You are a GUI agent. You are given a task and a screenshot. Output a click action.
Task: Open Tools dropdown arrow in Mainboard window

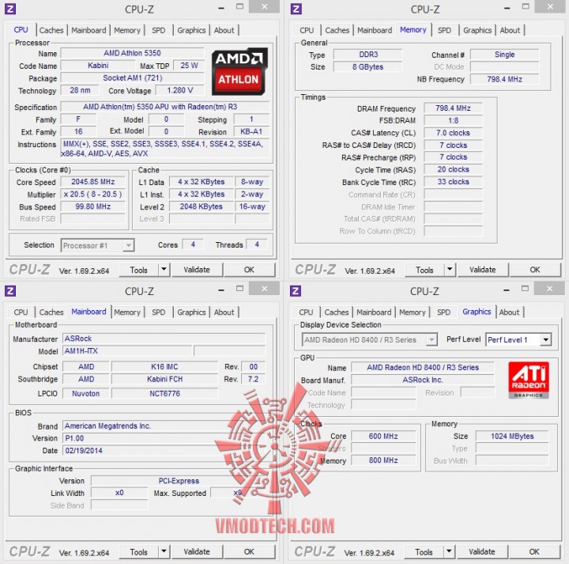(x=164, y=551)
